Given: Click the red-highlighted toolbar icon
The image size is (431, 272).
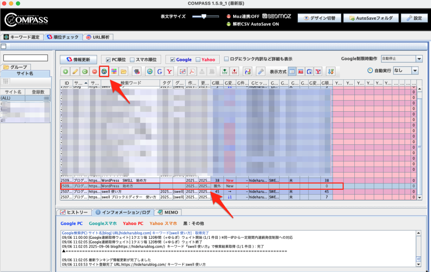Looking at the screenshot, I should click(x=104, y=71).
